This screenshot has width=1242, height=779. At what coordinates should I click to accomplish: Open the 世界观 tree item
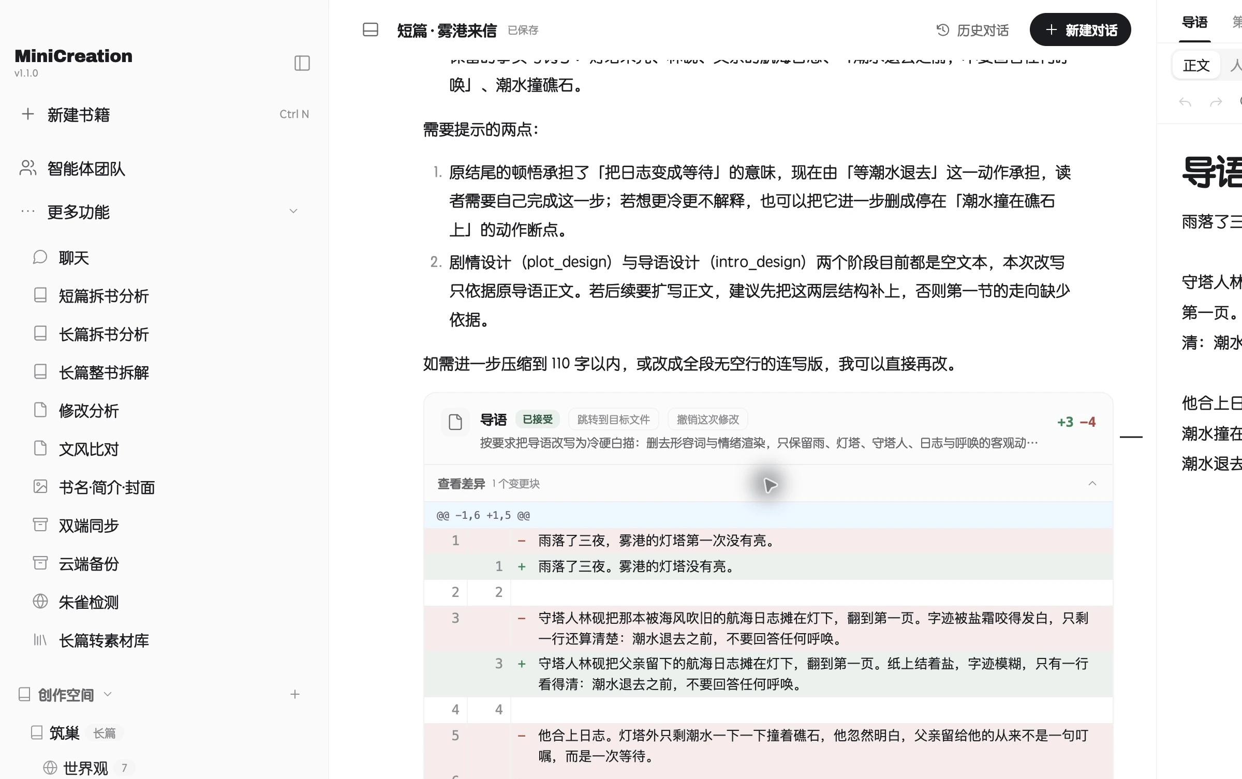(x=85, y=768)
